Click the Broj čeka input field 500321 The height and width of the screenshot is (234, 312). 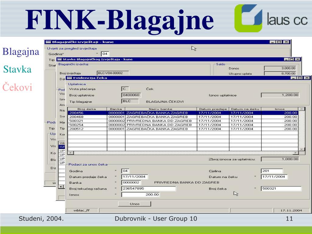(x=281, y=188)
